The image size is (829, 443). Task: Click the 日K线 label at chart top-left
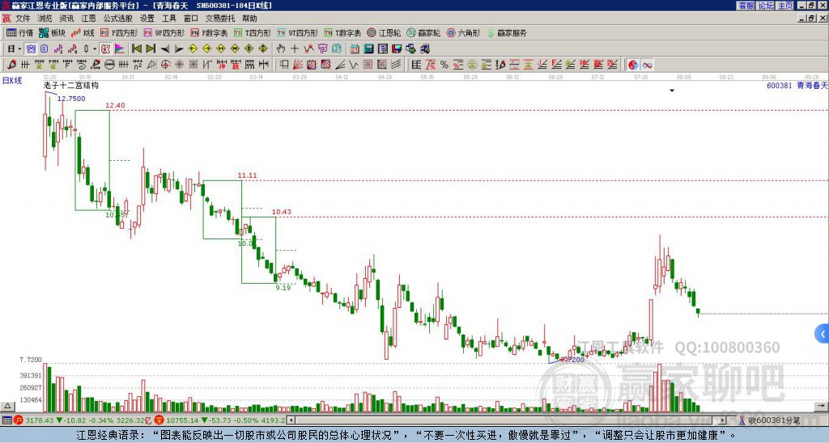[x=12, y=81]
